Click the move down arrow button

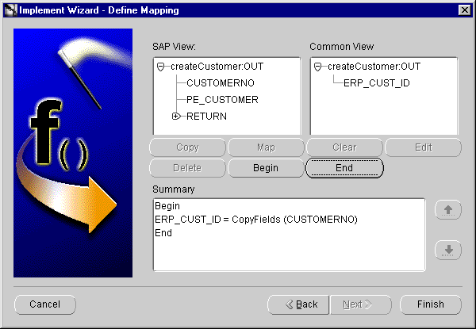coord(448,251)
